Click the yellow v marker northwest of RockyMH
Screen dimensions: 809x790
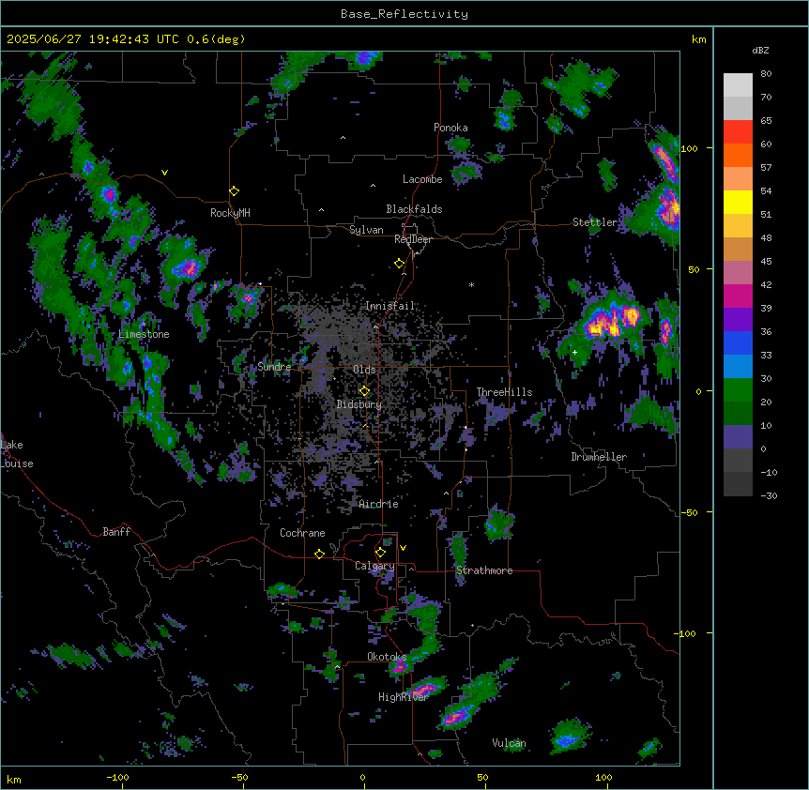(x=164, y=173)
